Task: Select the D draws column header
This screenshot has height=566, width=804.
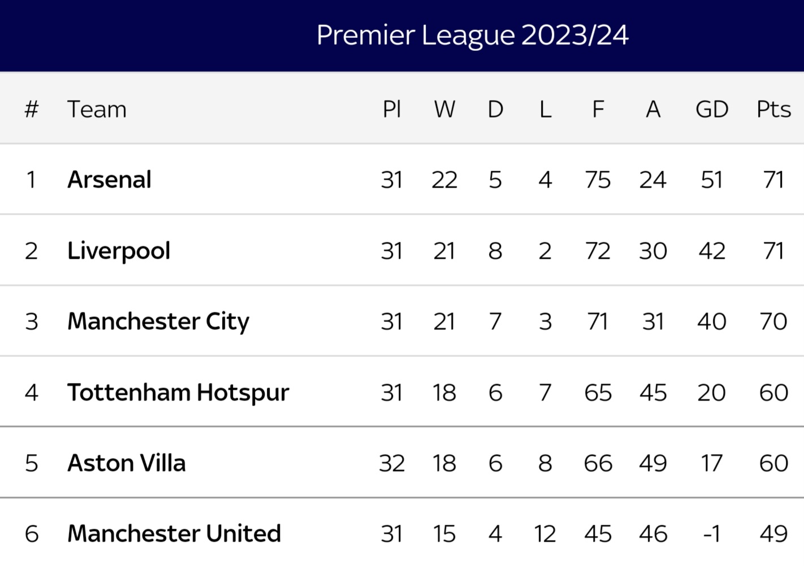Action: (495, 109)
